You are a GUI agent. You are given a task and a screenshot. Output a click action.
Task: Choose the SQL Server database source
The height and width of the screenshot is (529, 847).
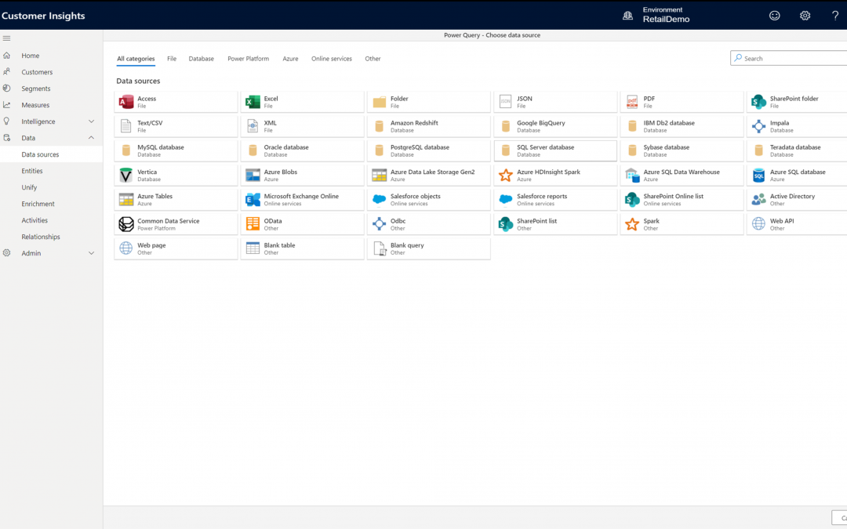554,150
